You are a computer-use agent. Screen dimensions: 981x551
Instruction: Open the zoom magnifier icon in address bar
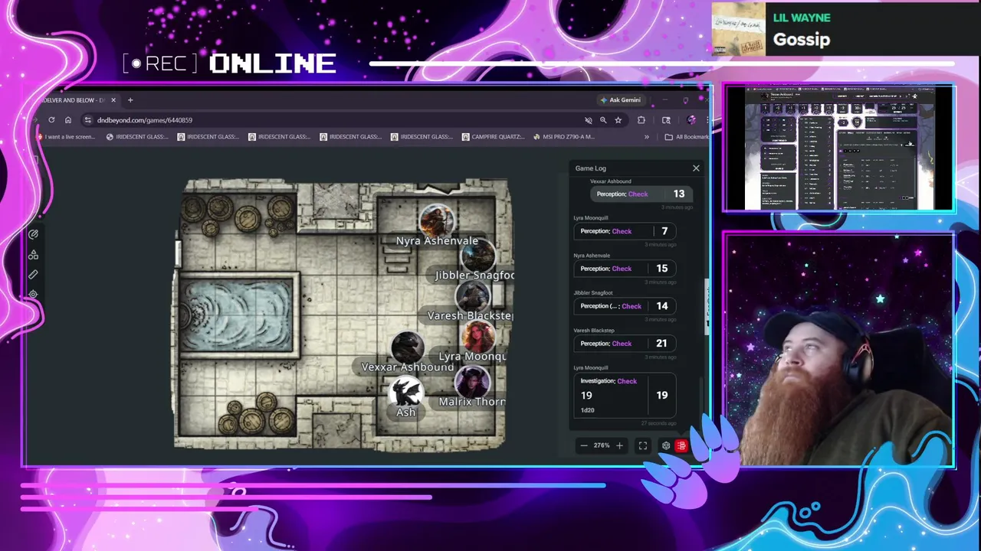tap(603, 120)
